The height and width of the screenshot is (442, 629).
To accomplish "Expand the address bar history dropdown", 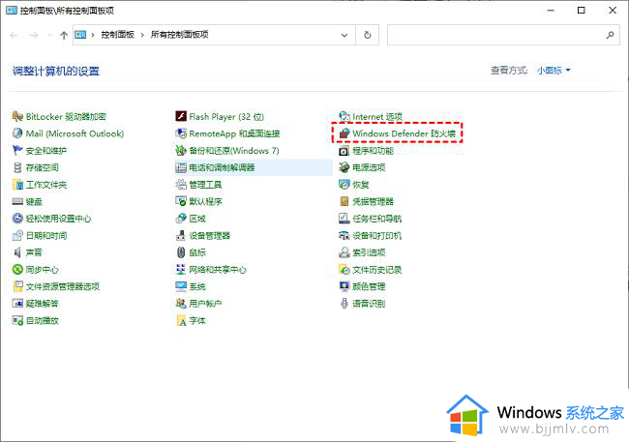I will point(344,35).
